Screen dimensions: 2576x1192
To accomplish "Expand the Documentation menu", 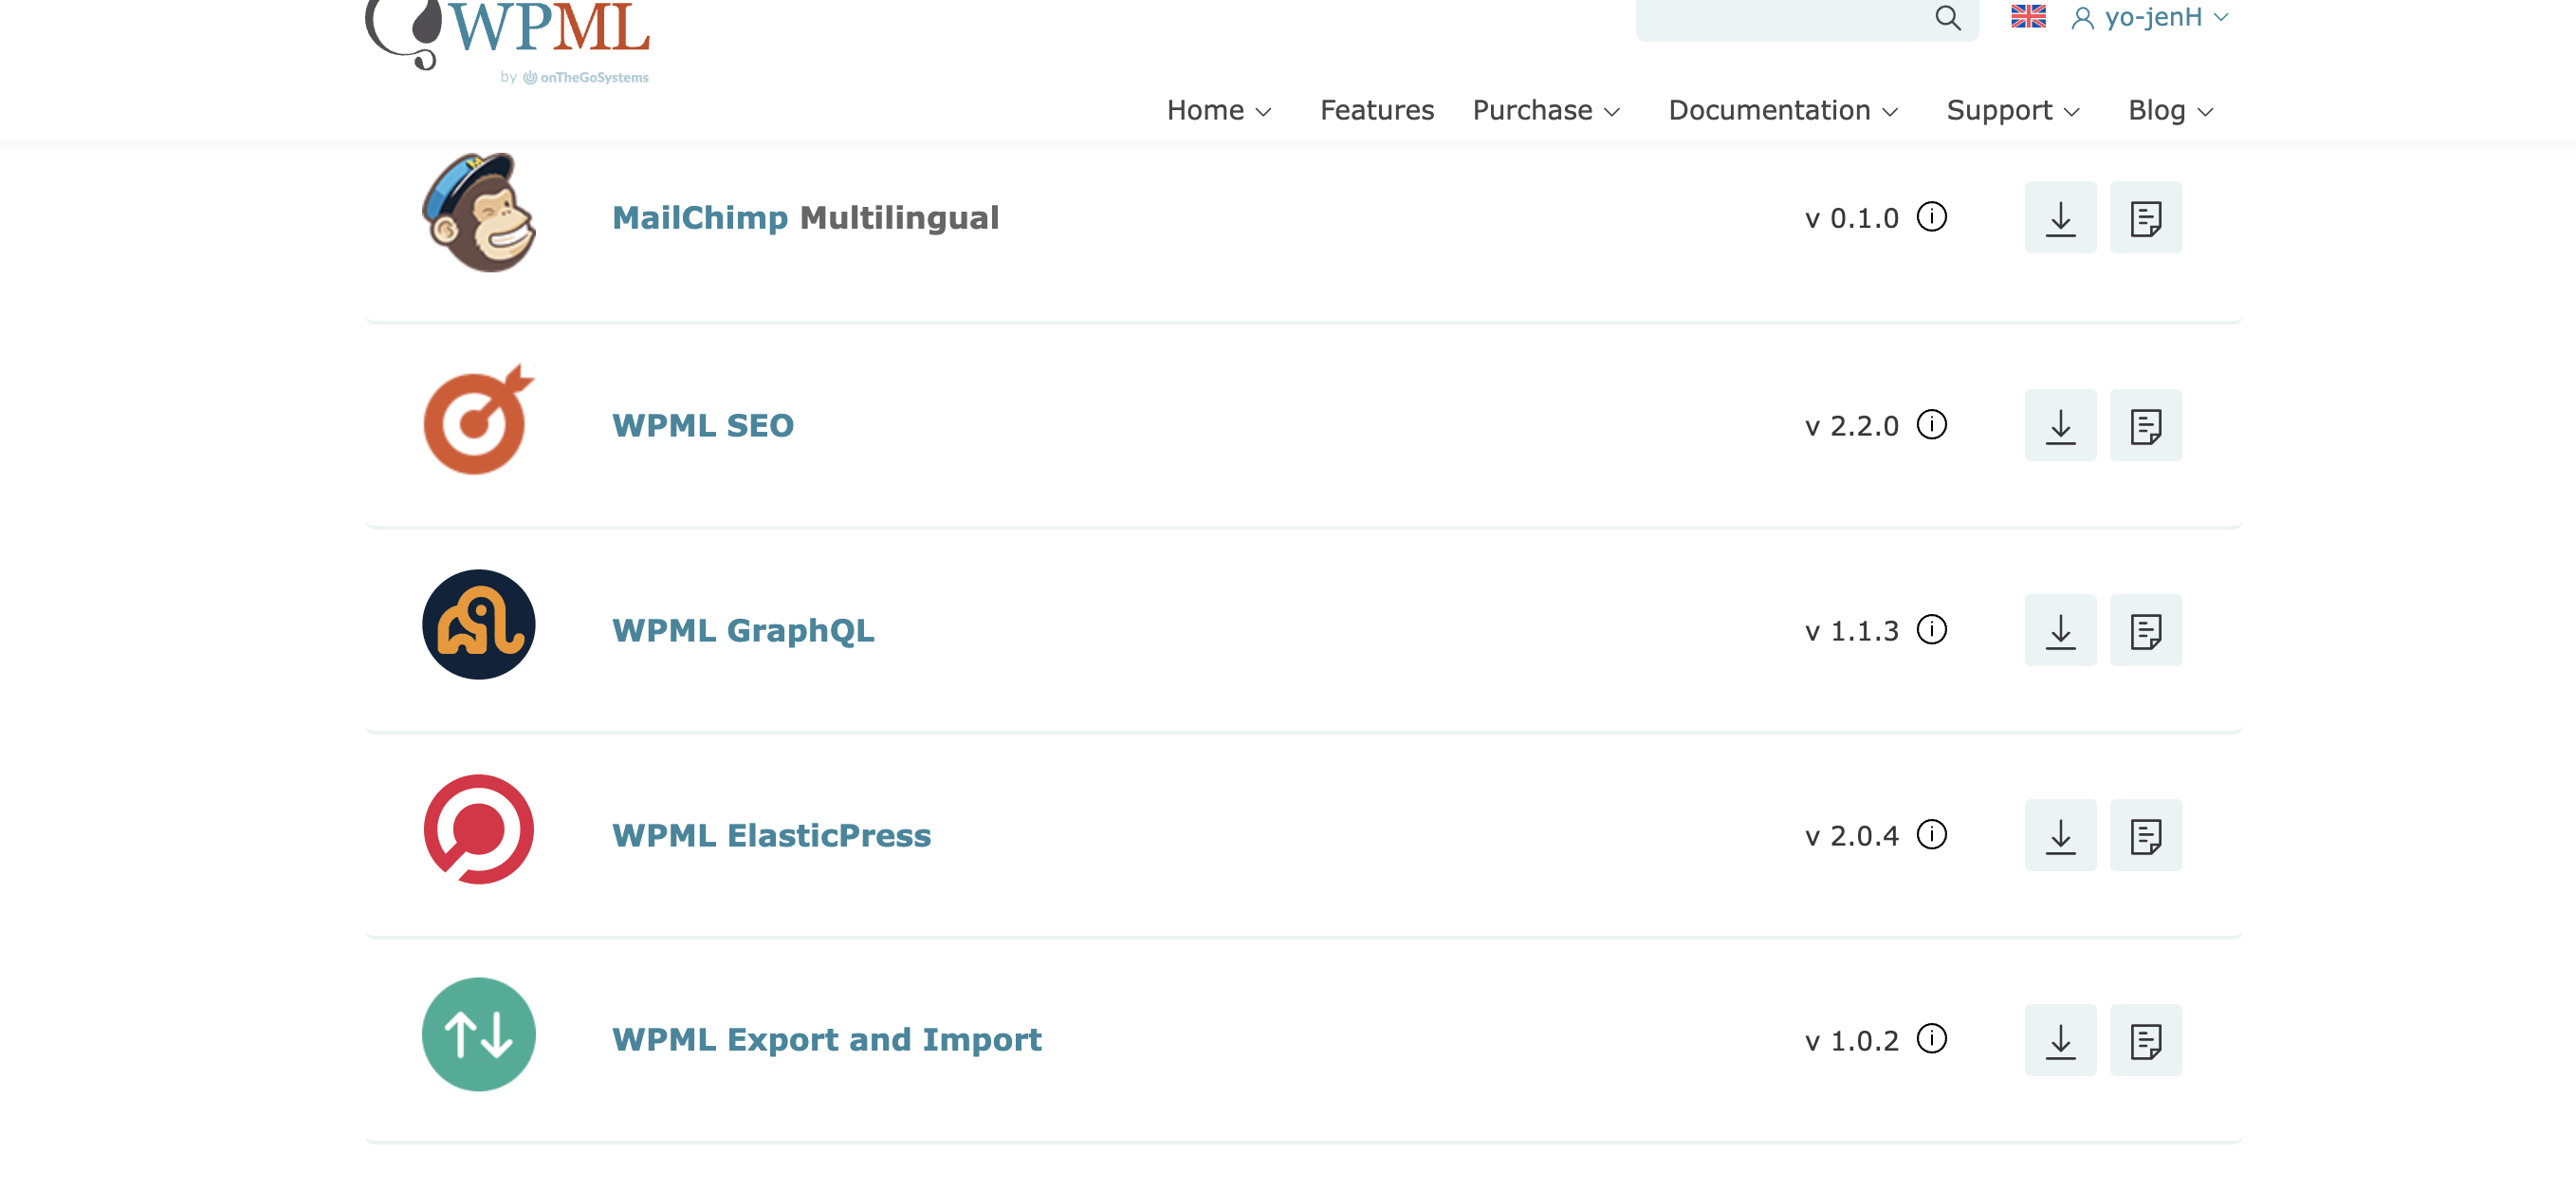I will (x=1783, y=110).
